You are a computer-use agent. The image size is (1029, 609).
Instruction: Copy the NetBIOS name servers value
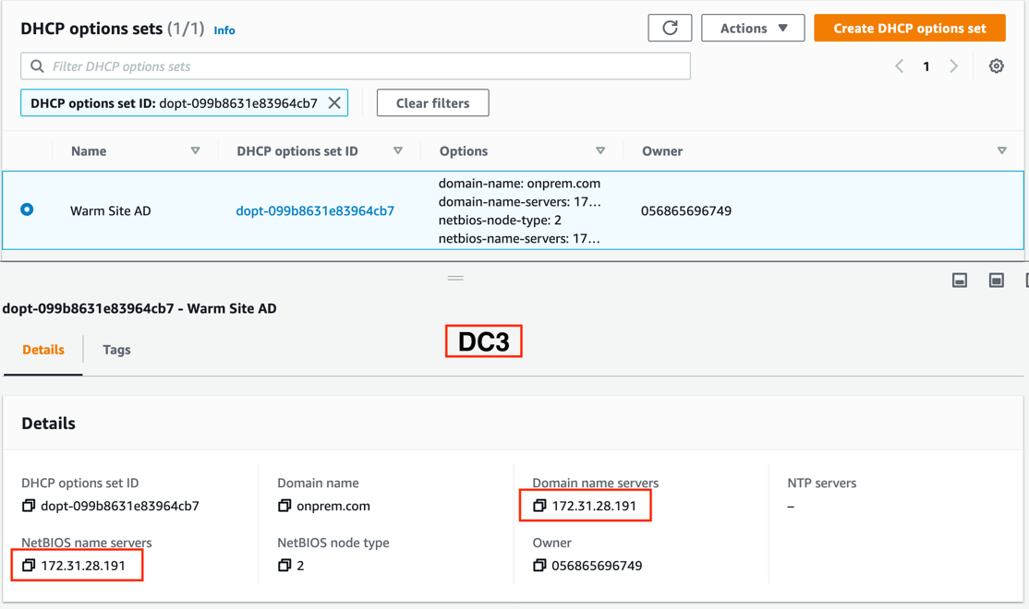(x=28, y=565)
